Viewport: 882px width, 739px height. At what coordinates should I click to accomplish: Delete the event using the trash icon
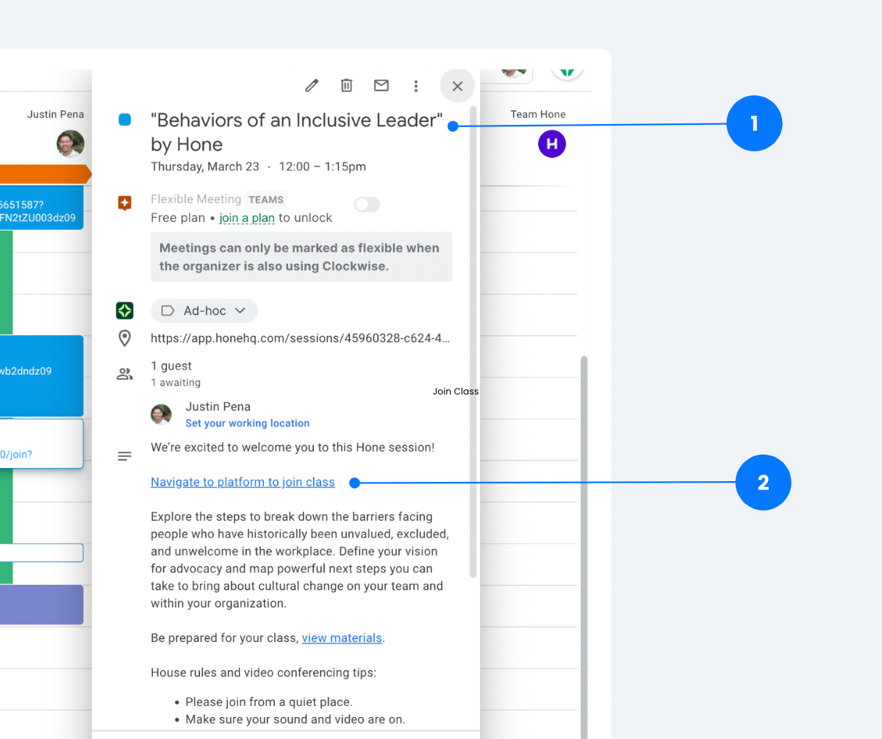(347, 86)
